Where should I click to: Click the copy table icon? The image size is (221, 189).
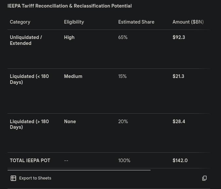click(204, 178)
